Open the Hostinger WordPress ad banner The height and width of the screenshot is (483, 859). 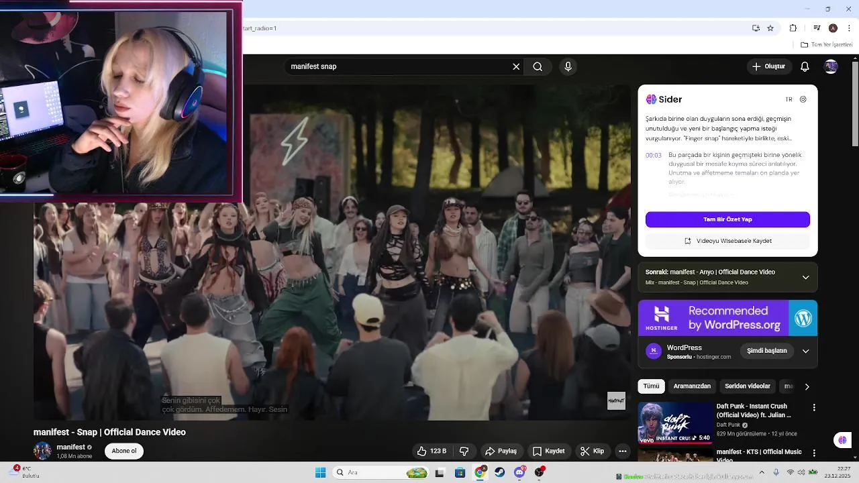(727, 318)
